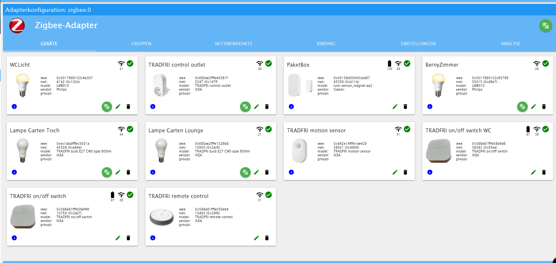The image size is (556, 263).
Task: Edit TRADFRI on/off switch WC
Action: point(534,172)
